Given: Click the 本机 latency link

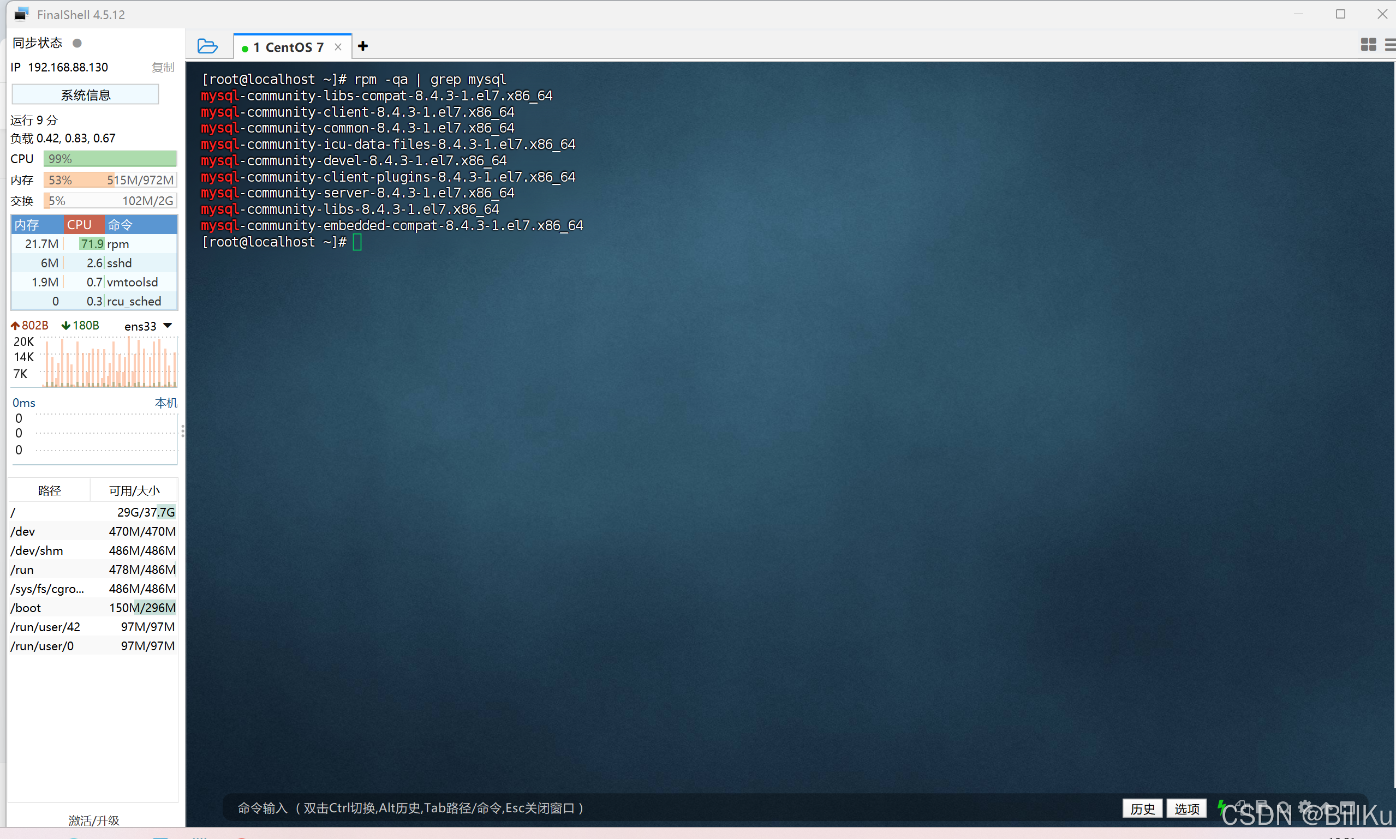Looking at the screenshot, I should coord(166,403).
